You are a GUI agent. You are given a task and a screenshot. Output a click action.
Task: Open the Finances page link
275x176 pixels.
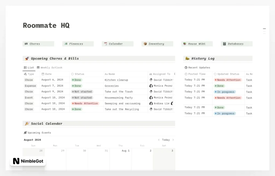point(78,44)
